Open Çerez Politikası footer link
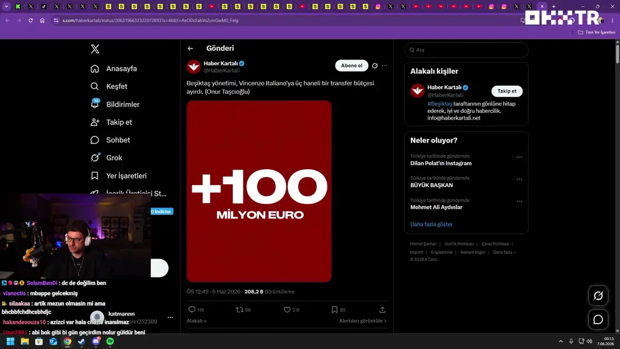Screen dimensions: 620x349 (495, 244)
